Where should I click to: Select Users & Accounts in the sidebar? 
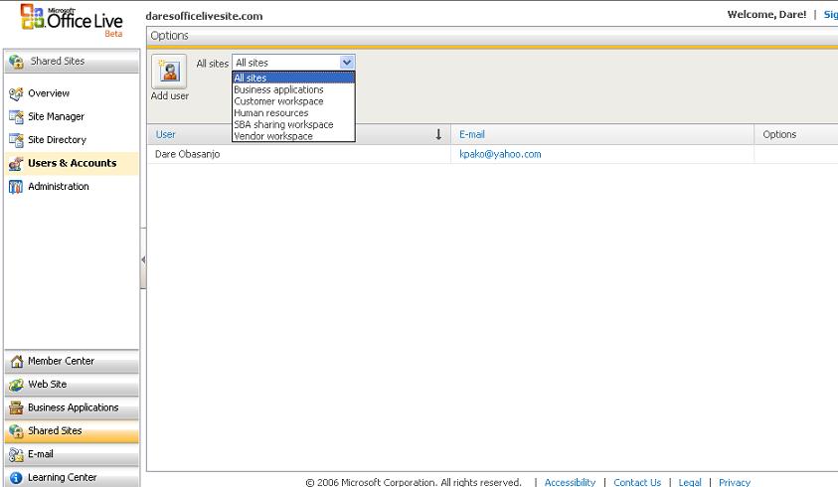72,163
